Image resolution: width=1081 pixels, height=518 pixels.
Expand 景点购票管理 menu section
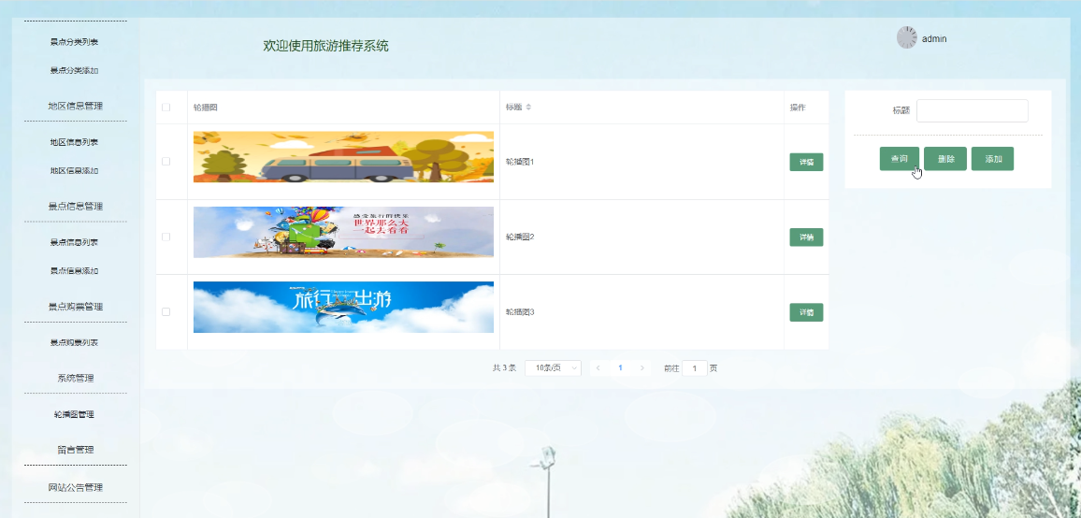[75, 307]
